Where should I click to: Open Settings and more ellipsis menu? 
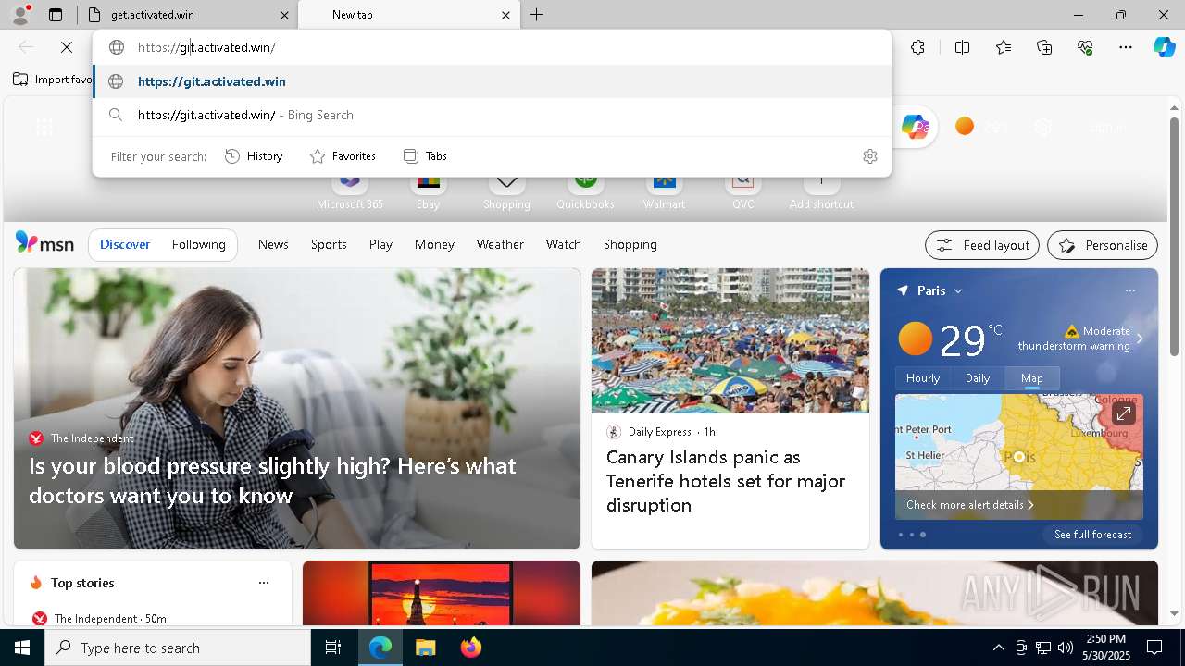tap(1126, 47)
